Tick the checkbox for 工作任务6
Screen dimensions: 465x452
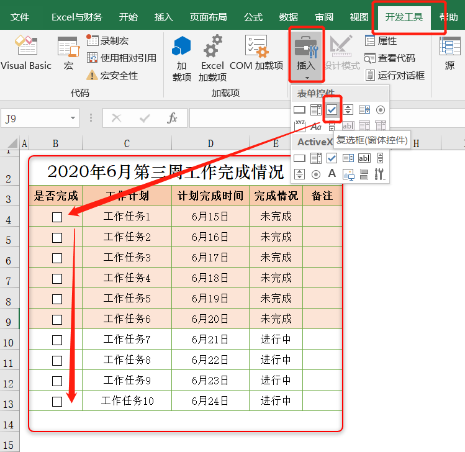click(57, 319)
